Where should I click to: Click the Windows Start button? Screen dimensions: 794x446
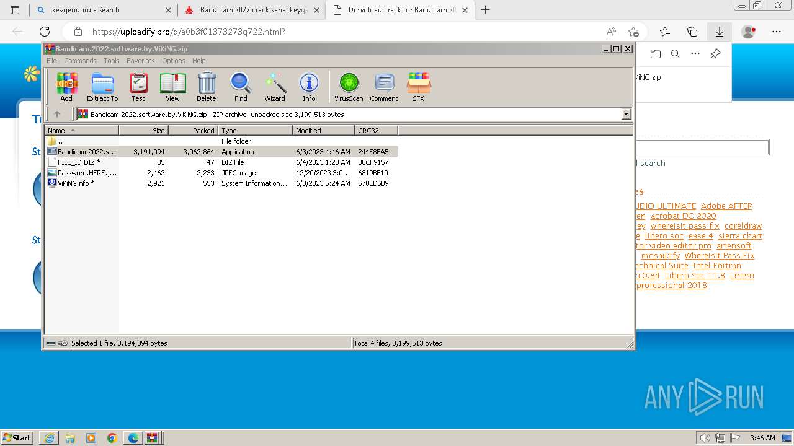[x=17, y=437]
